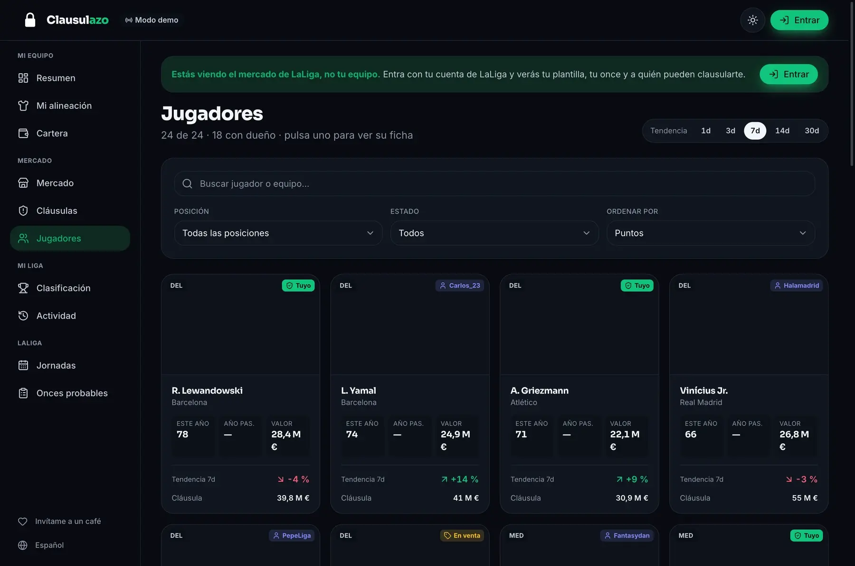
Task: Click the globe icon next to Español
Action: coord(23,545)
